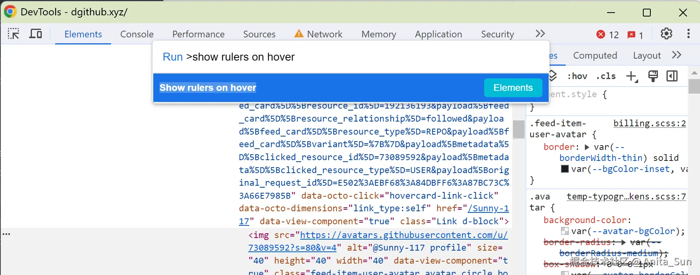700x275 pixels.
Task: Switch to the Computed styles tab
Action: [595, 55]
